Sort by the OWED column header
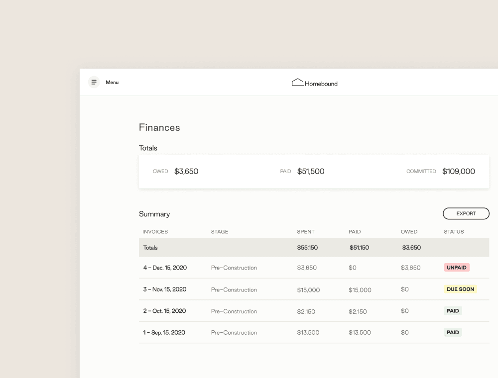The width and height of the screenshot is (498, 378). click(x=409, y=232)
